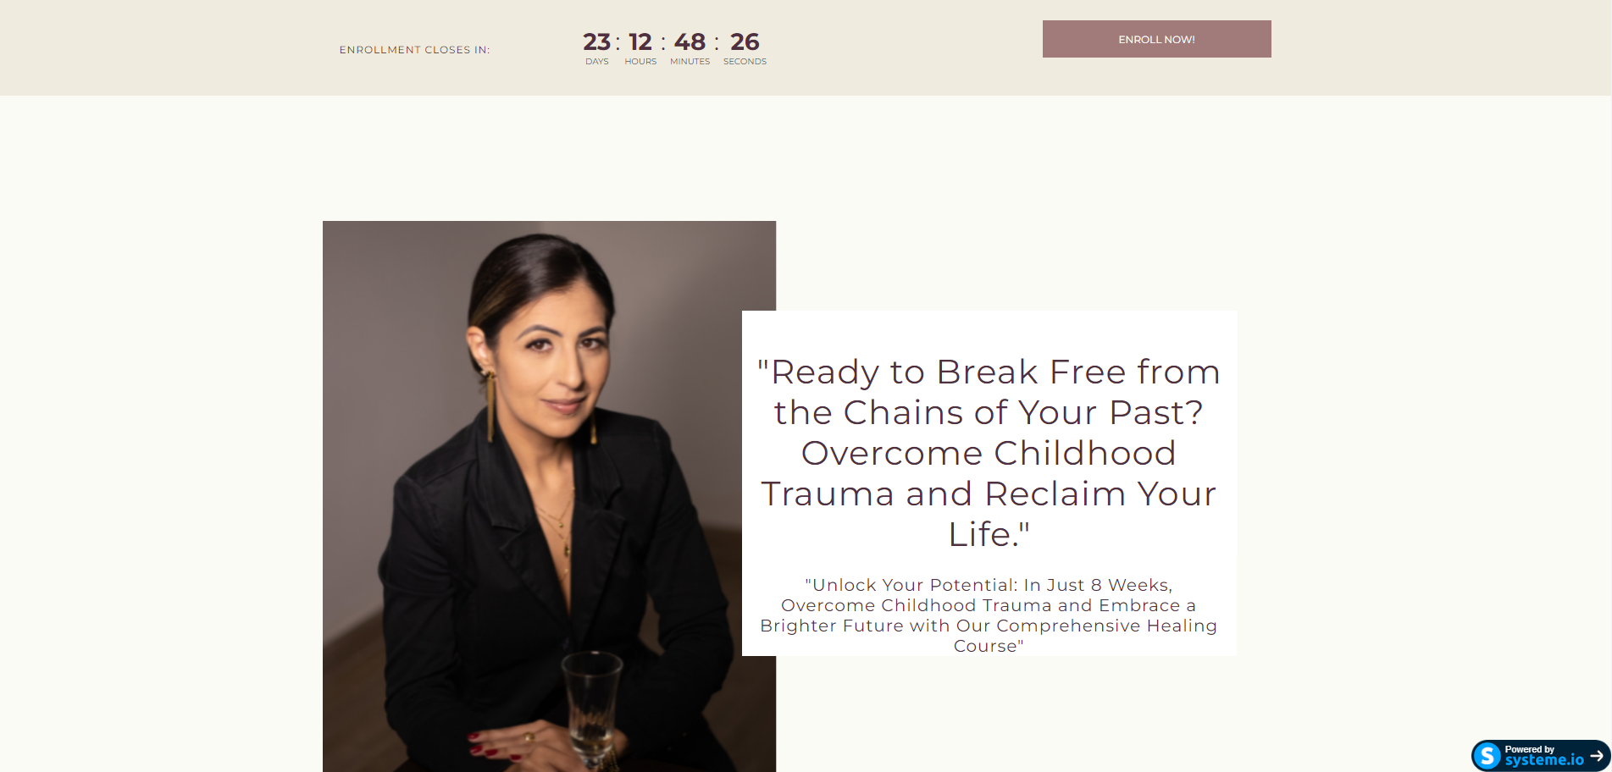Click the SECONDS label under countdown
The width and height of the screenshot is (1612, 772).
pyautogui.click(x=745, y=62)
